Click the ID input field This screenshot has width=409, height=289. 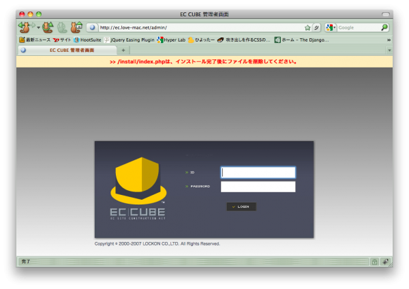[x=258, y=172]
